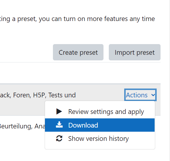Open the Actions dropdown on the first preset
This screenshot has width=170, height=161.
pyautogui.click(x=140, y=95)
